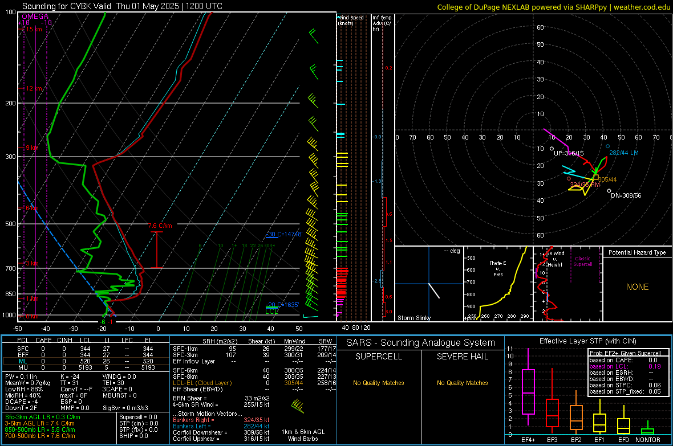Click the weather.cod.edu credit text
Viewport: 673px width, 446px height.
pos(642,7)
